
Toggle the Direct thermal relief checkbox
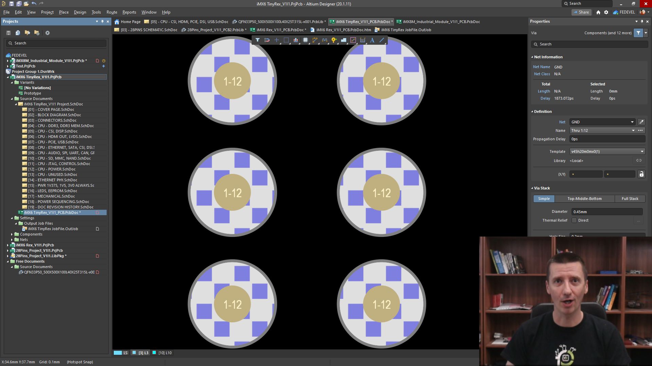[574, 220]
